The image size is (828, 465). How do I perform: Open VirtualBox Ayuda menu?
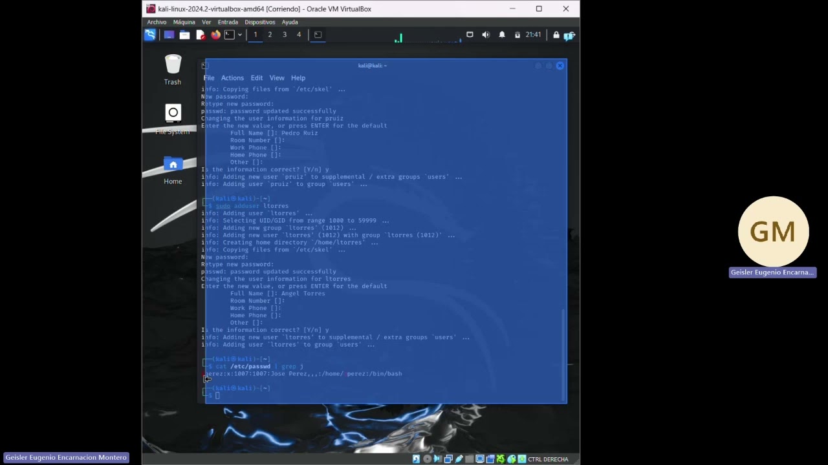(290, 22)
